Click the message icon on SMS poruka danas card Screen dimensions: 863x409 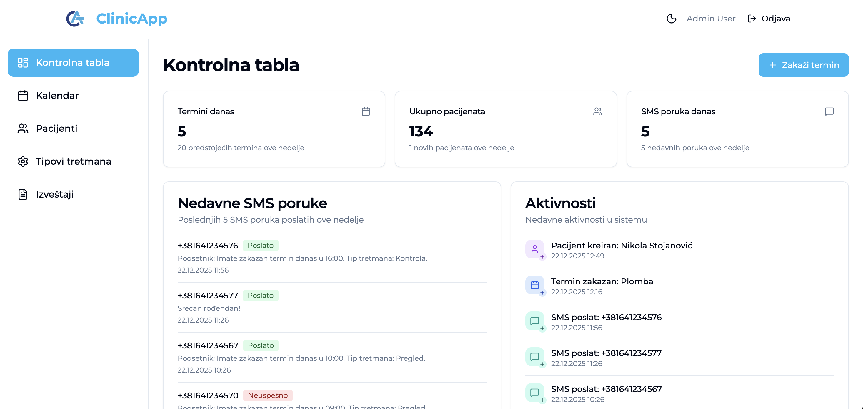coord(829,111)
